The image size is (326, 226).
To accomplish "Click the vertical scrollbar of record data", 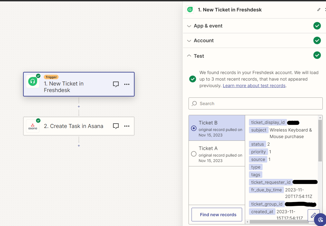I will [320, 141].
